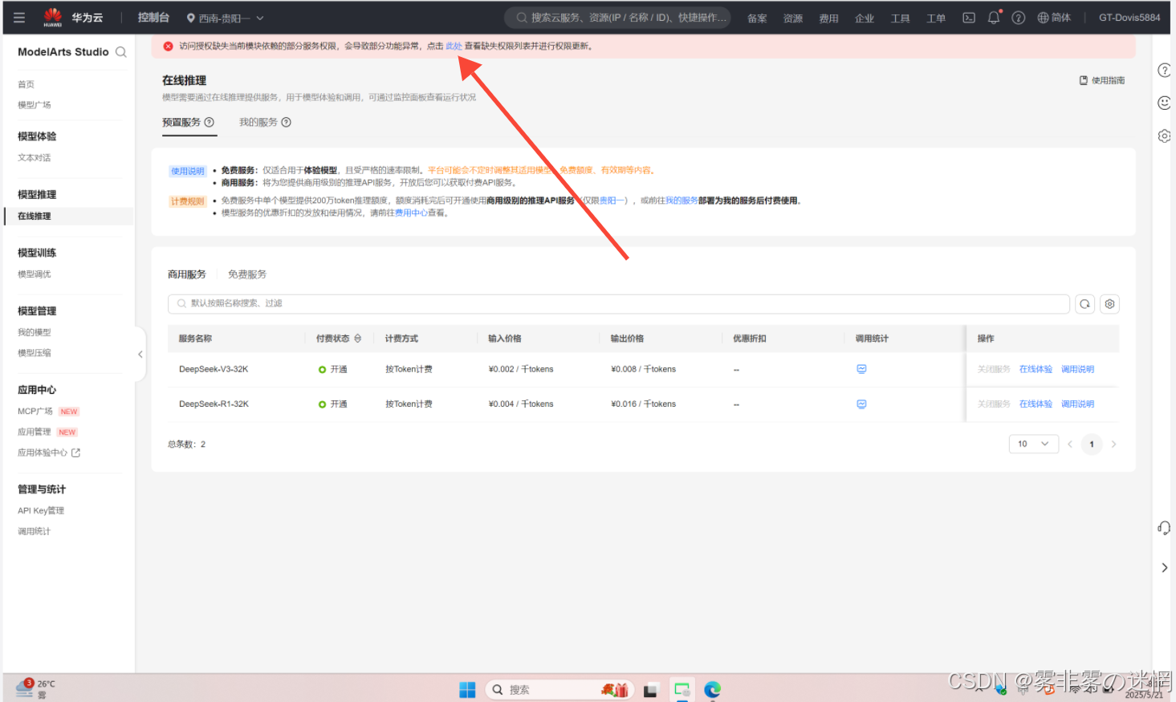Open Microsoft Edge from taskbar

click(x=712, y=690)
